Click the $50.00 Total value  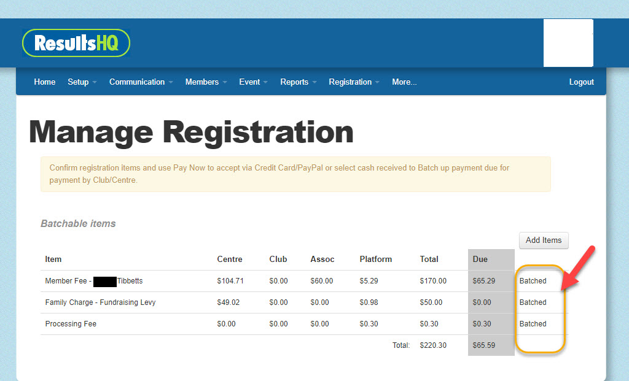click(x=431, y=302)
